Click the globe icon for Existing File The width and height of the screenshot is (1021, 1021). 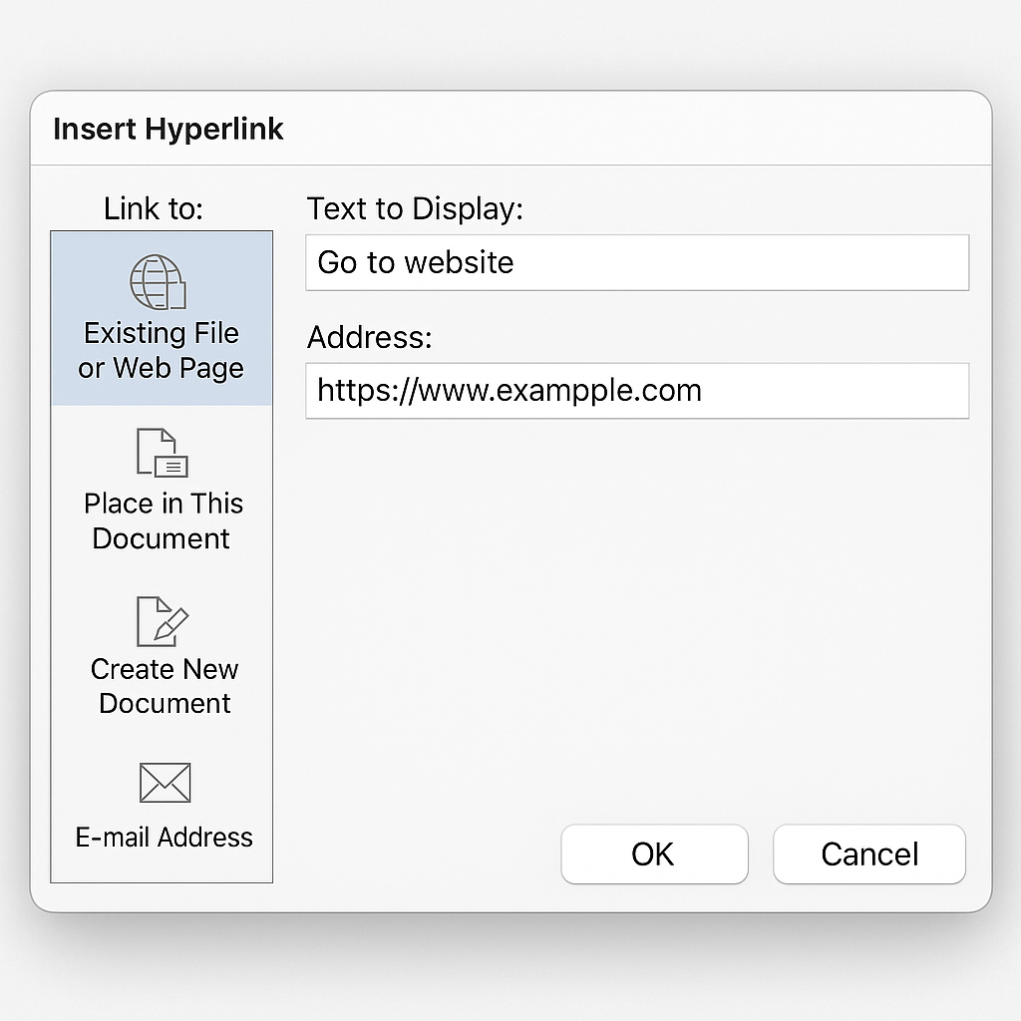(158, 282)
